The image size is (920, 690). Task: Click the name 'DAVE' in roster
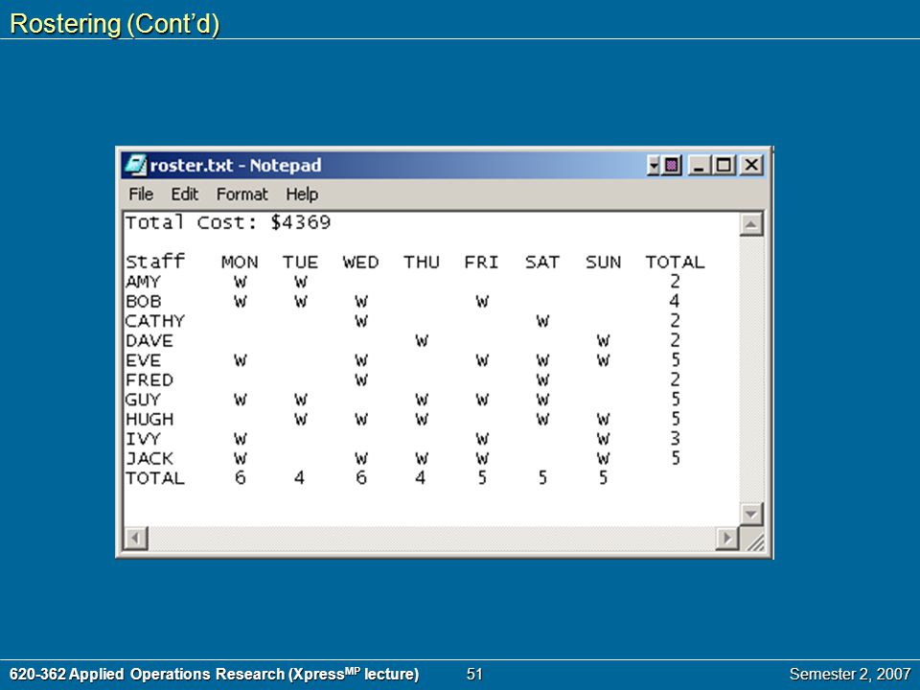pos(149,341)
